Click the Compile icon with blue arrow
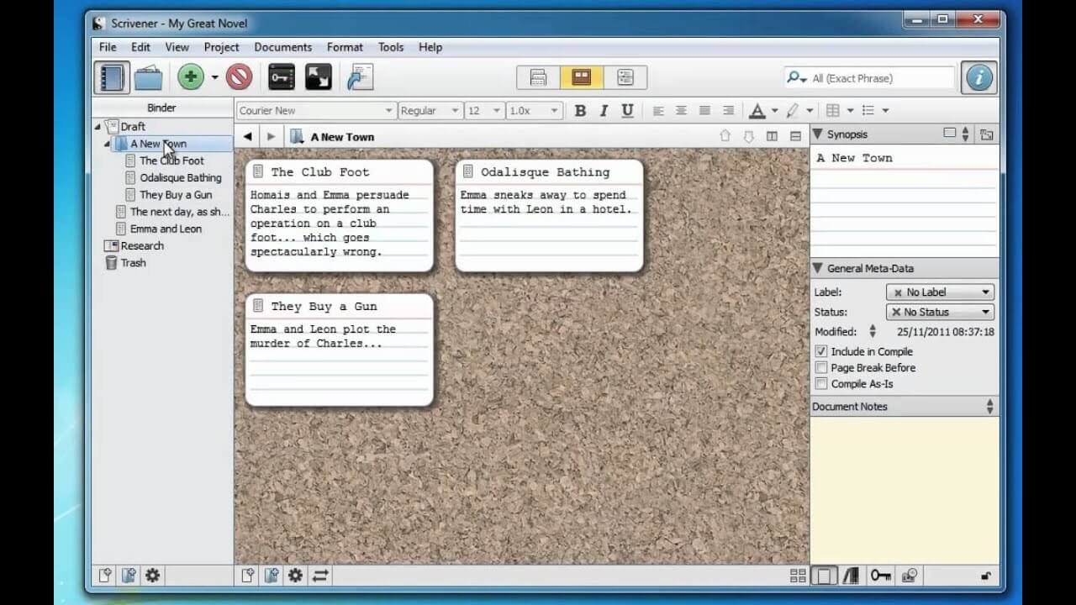 tap(360, 77)
